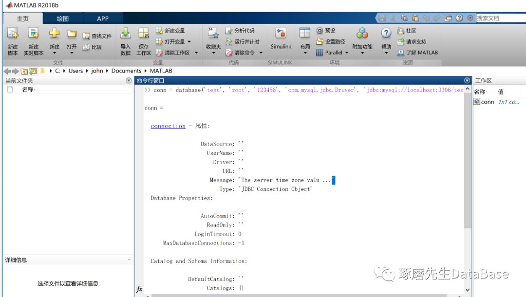Viewport: 526px width, 297px height.
Task: Switch to Plots (绘图) tab
Action: [63, 19]
